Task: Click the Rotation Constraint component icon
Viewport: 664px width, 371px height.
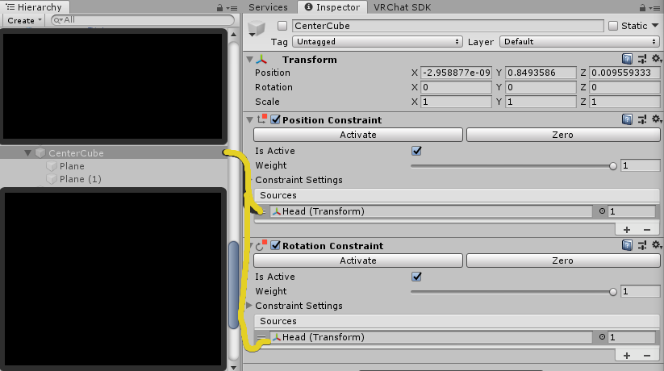Action: pos(261,245)
